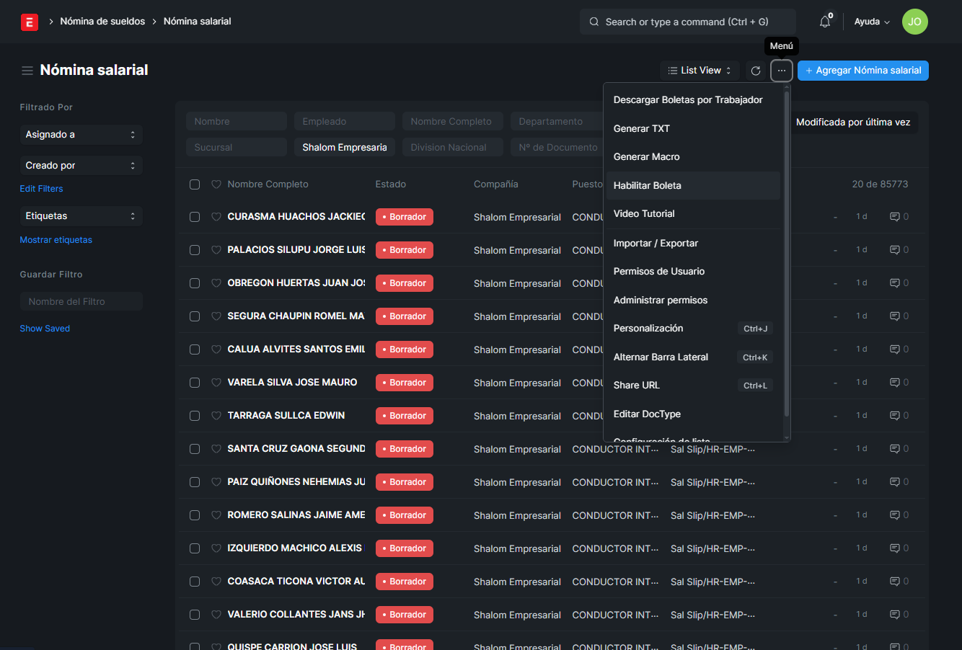Viewport: 962px width, 650px height.
Task: Open the notifications bell
Action: (825, 22)
